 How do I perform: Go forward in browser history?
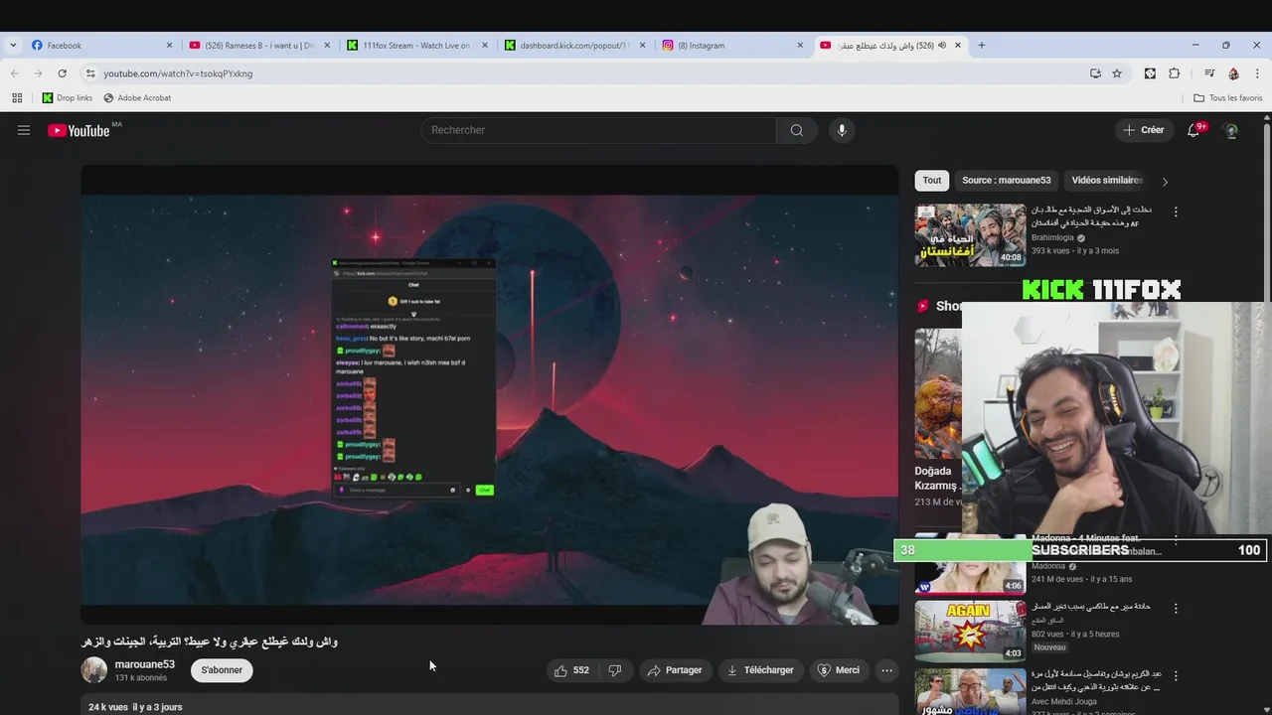[x=38, y=73]
